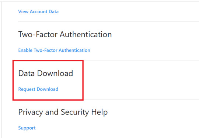Click the word "Security" in the bottom heading
The image size is (199, 138).
pyautogui.click(x=75, y=112)
